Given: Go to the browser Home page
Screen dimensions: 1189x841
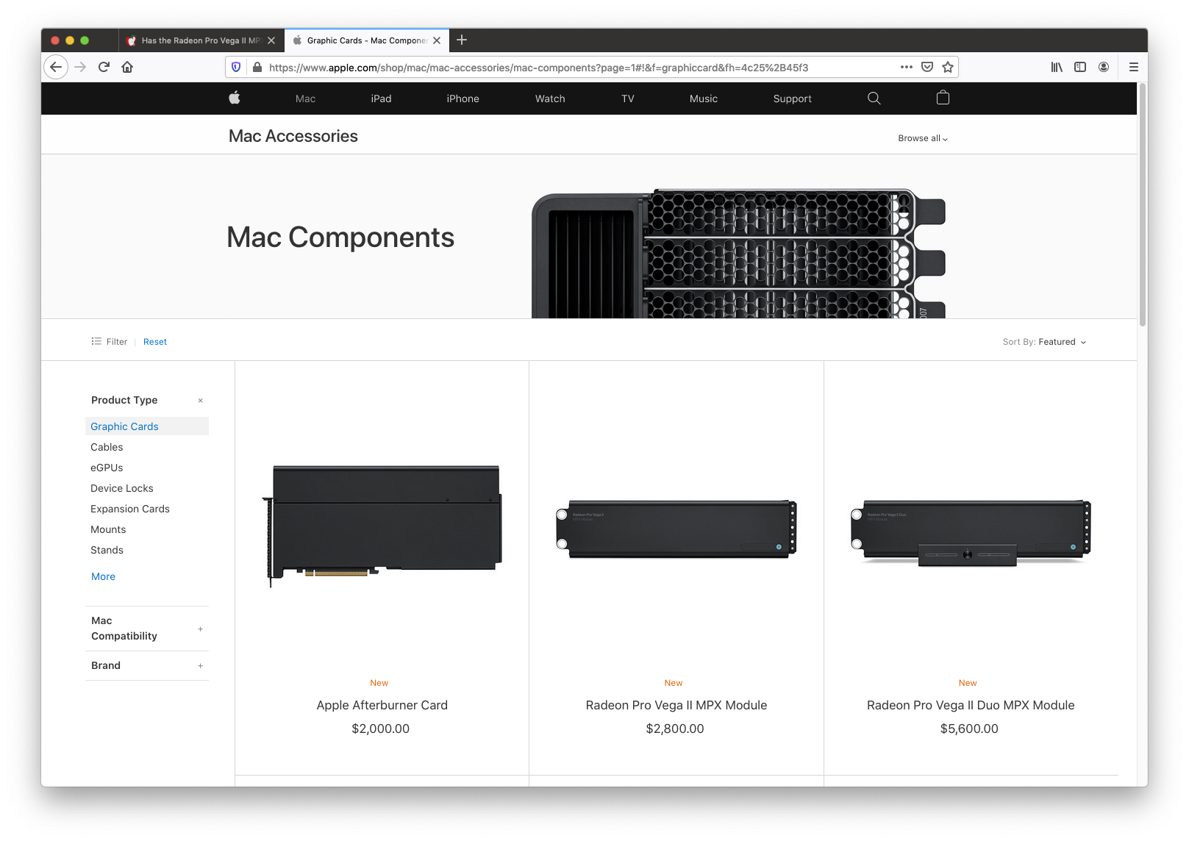Looking at the screenshot, I should [127, 67].
